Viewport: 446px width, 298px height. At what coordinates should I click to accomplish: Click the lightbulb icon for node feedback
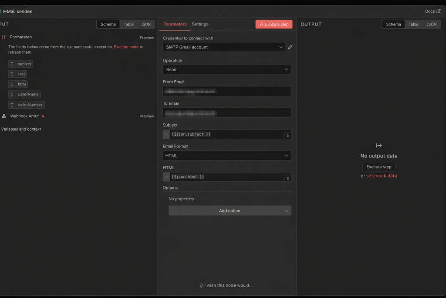click(201, 285)
